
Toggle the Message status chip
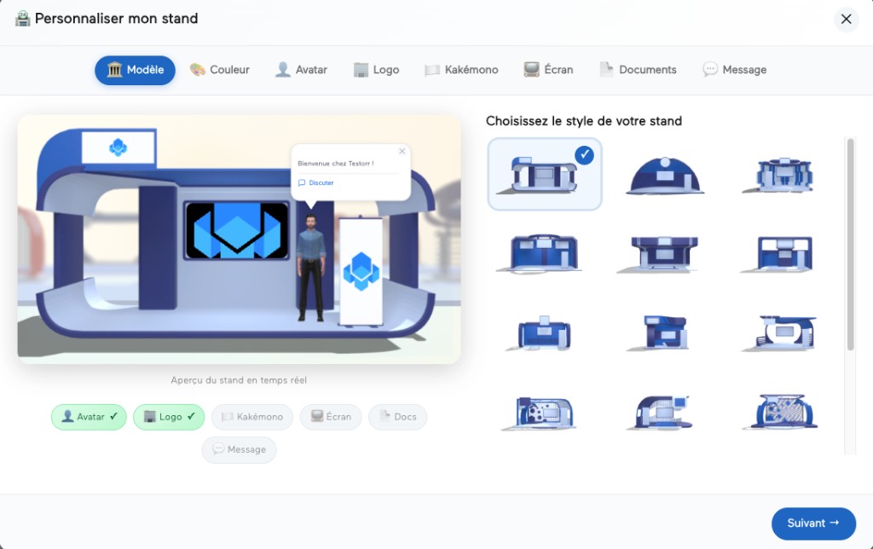coord(239,449)
